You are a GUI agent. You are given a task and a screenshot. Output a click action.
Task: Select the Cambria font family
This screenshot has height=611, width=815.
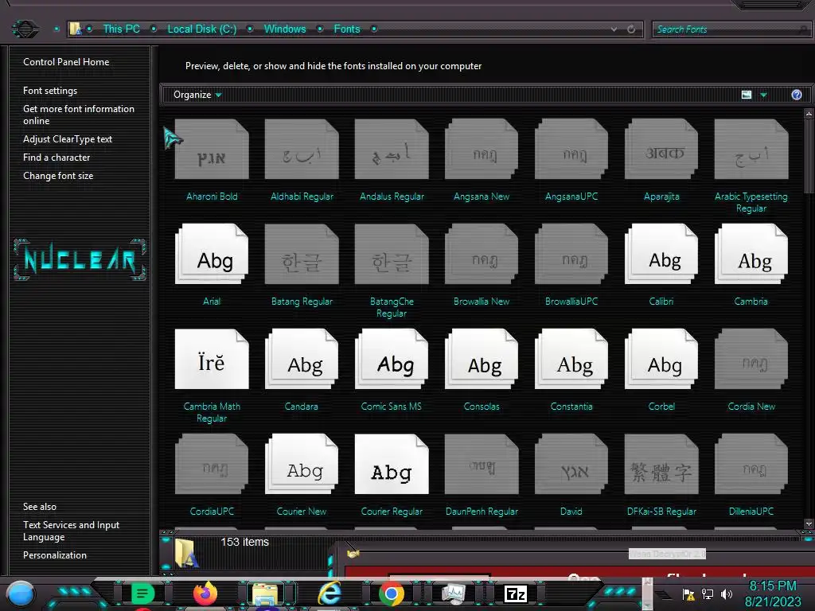tap(751, 254)
